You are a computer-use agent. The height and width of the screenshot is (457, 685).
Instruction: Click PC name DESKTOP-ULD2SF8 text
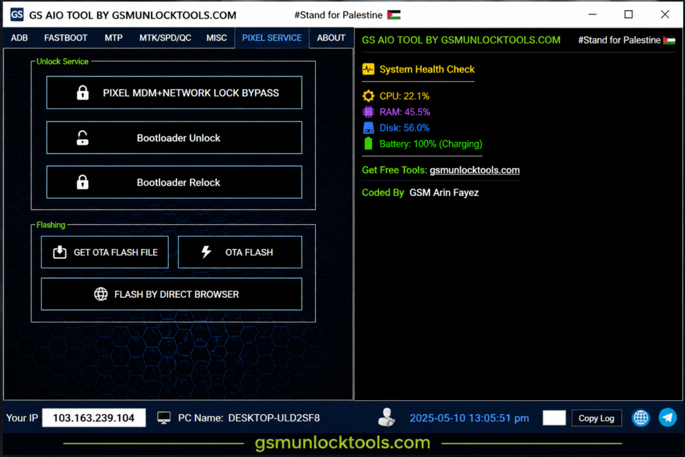pos(274,418)
